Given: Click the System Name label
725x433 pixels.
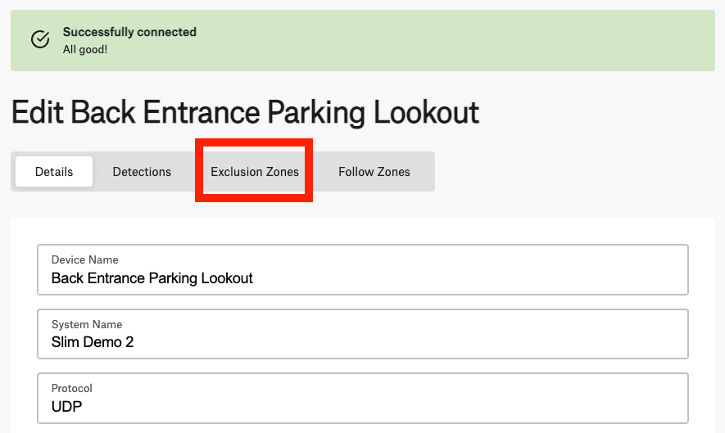Looking at the screenshot, I should [x=87, y=324].
